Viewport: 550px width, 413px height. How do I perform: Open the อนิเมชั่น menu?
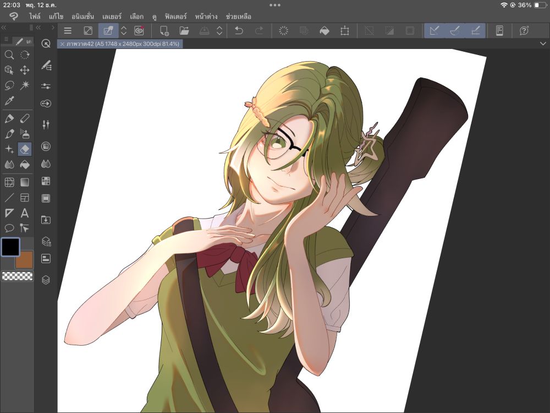82,17
